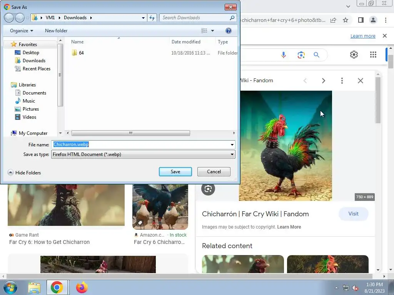Sort files by the Name column header

pyautogui.click(x=77, y=41)
